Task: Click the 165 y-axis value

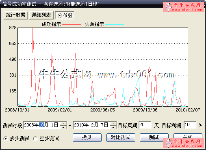Action: [13, 91]
